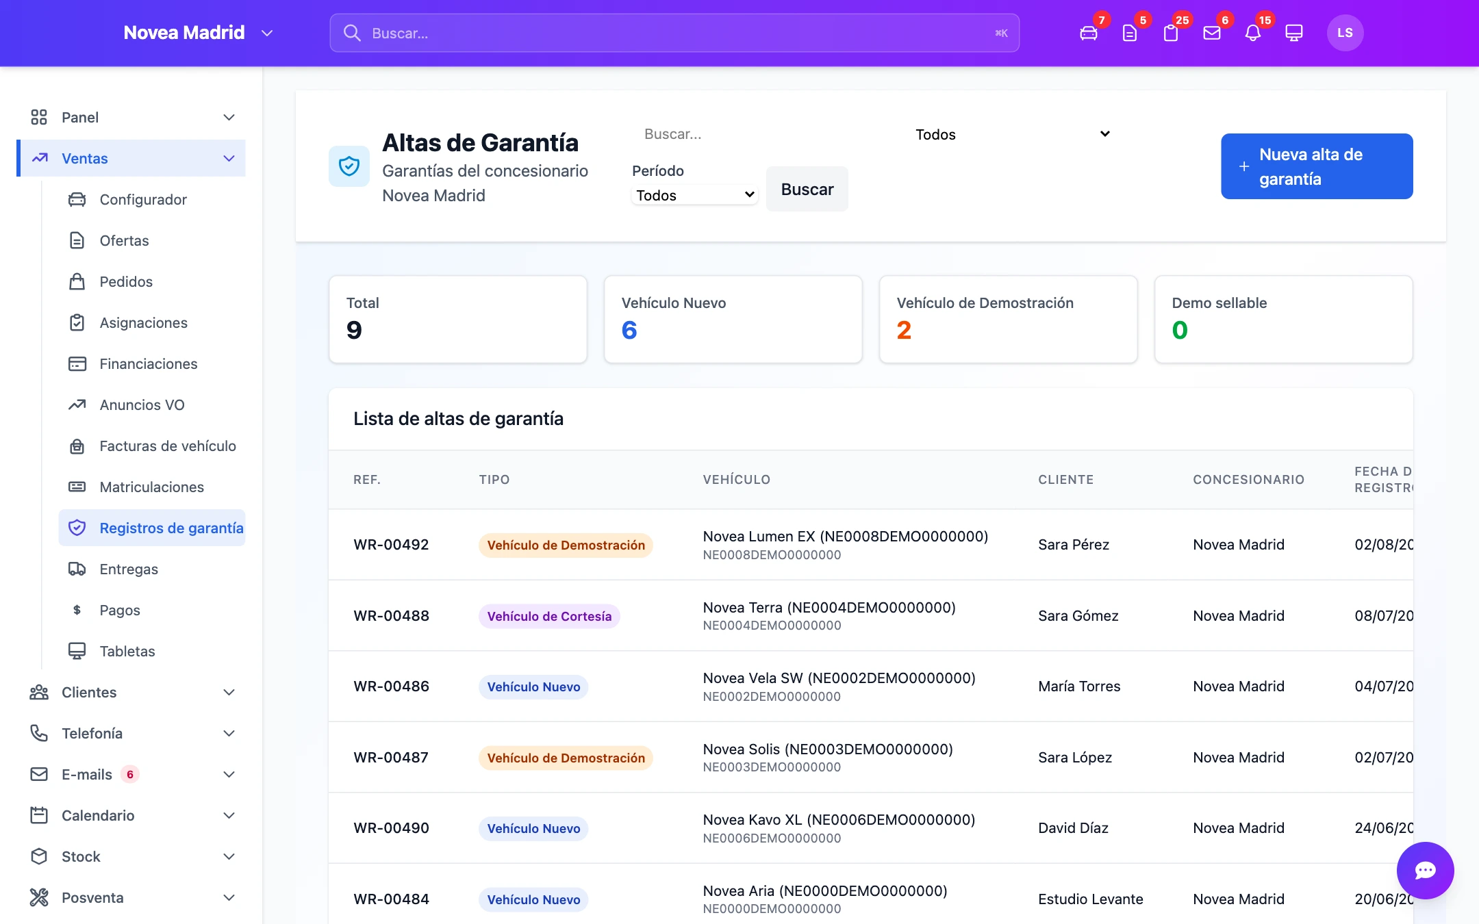Click the Entregas truck icon
This screenshot has height=924, width=1479.
(77, 569)
